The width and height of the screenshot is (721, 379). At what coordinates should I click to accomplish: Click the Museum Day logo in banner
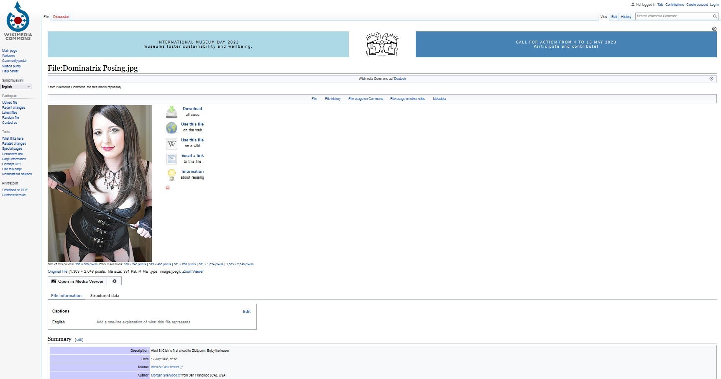tap(382, 44)
